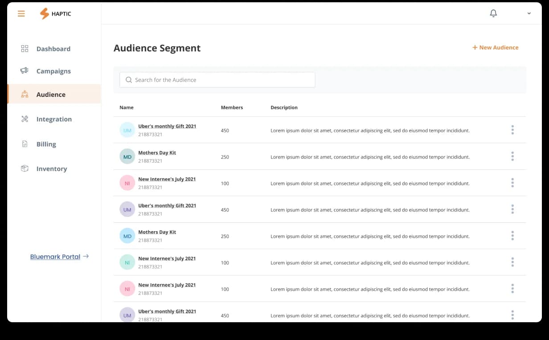Focus the Search for the Audience field

coord(217,80)
